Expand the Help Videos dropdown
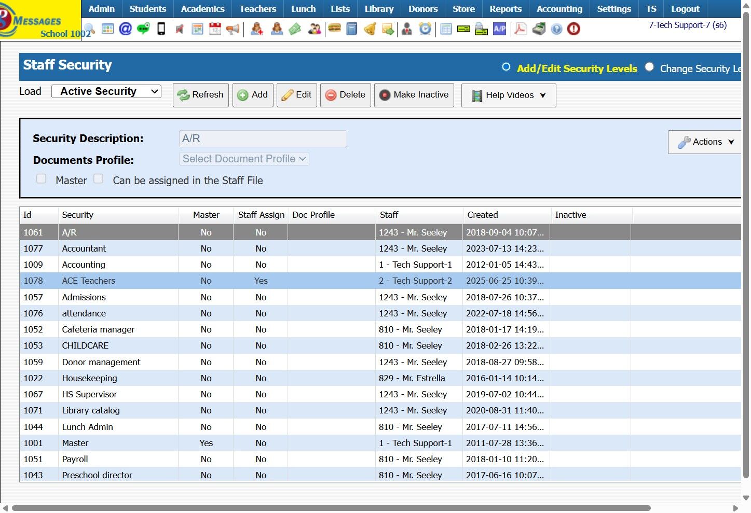Image resolution: width=751 pixels, height=513 pixels. [x=508, y=95]
